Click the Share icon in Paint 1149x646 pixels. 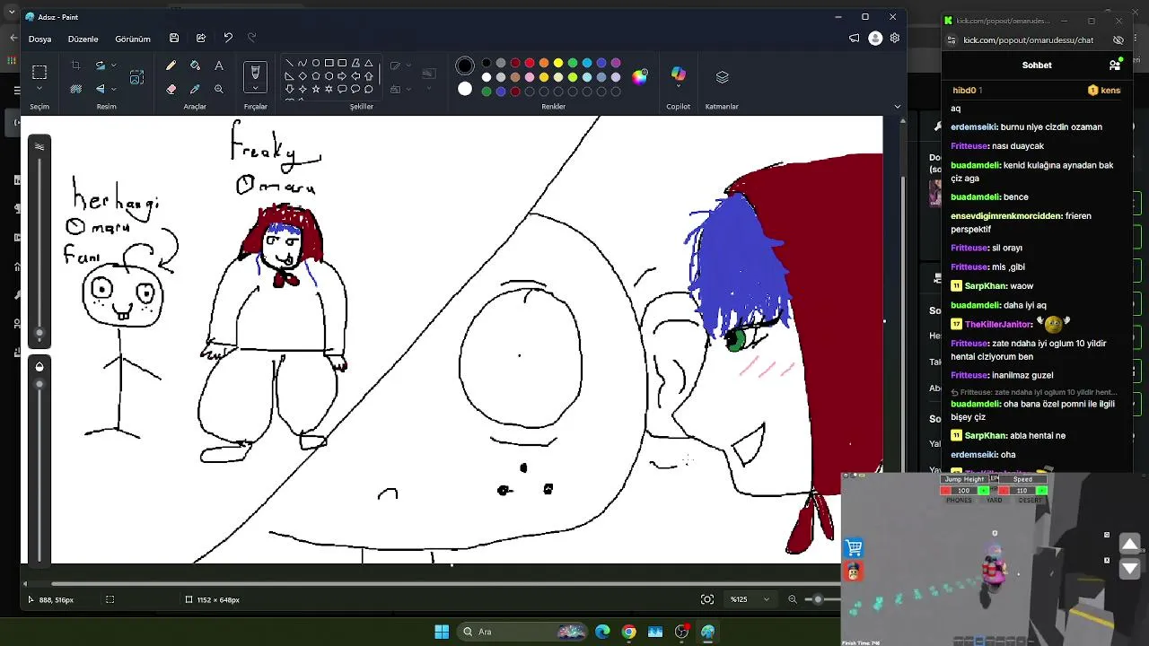pyautogui.click(x=201, y=39)
